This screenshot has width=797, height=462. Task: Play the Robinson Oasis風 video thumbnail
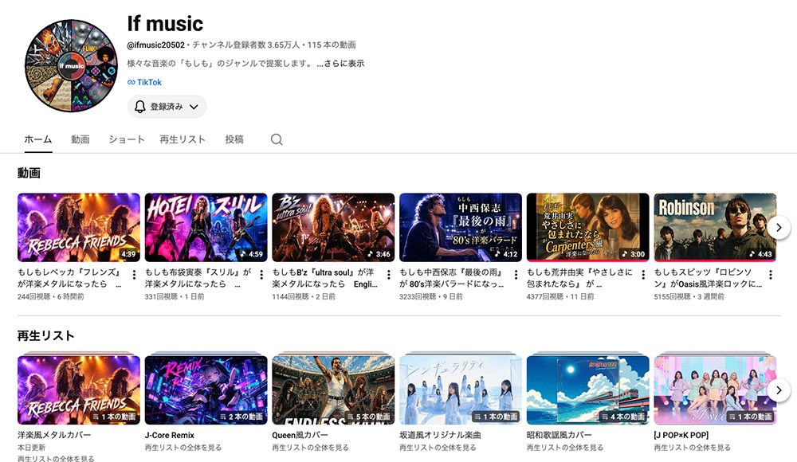point(715,227)
